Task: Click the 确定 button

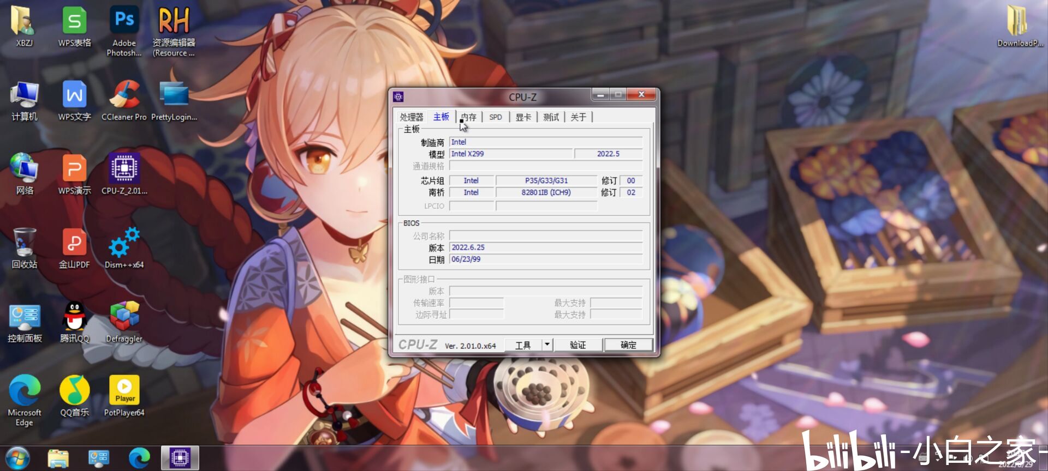Action: pos(628,345)
